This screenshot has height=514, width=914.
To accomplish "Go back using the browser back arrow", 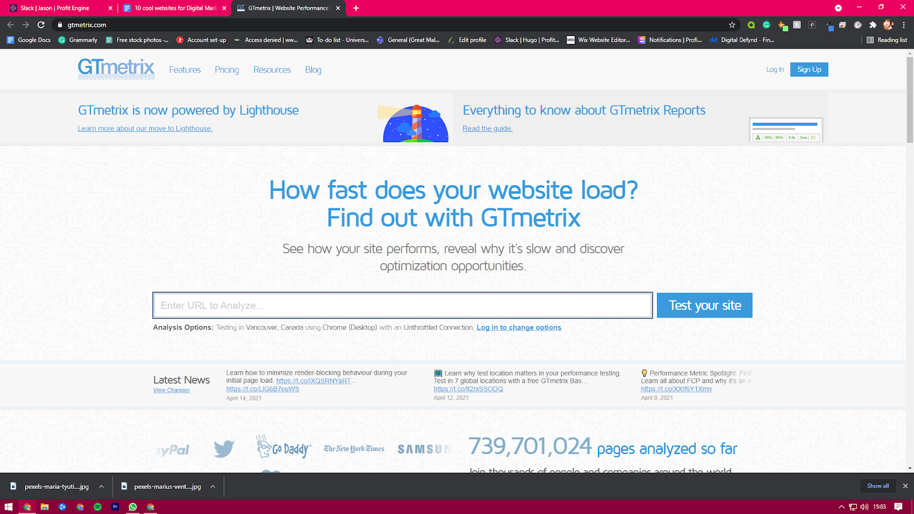I will point(10,25).
